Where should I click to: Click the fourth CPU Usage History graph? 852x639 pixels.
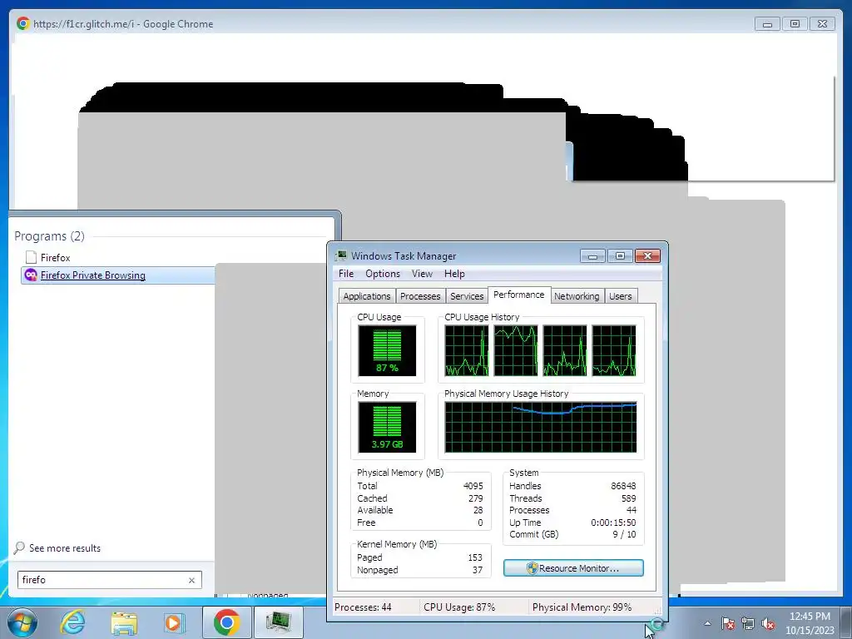[614, 350]
